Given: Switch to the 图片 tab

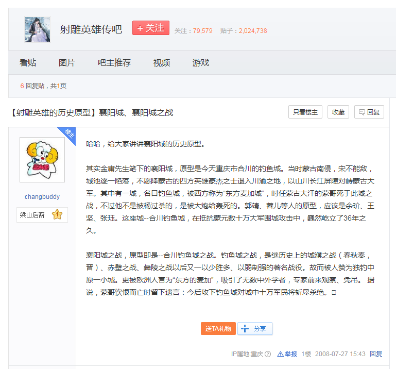Looking at the screenshot, I should (67, 63).
